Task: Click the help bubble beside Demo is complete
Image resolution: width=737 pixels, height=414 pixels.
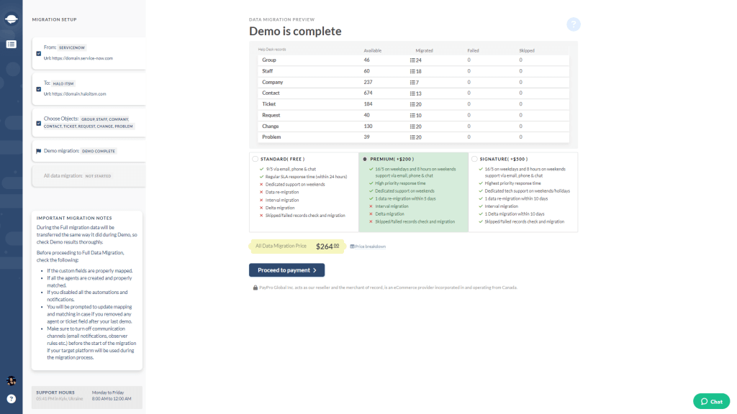Action: 574,24
